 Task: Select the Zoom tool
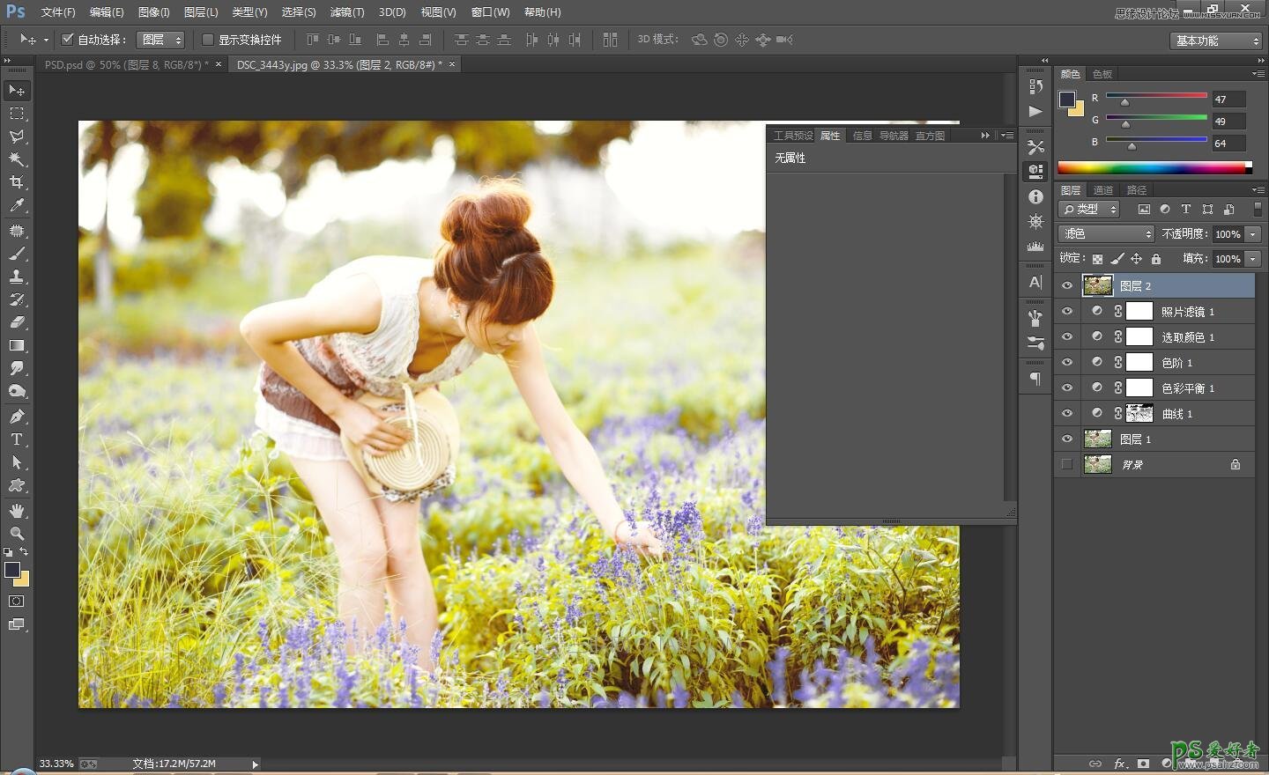coord(17,534)
